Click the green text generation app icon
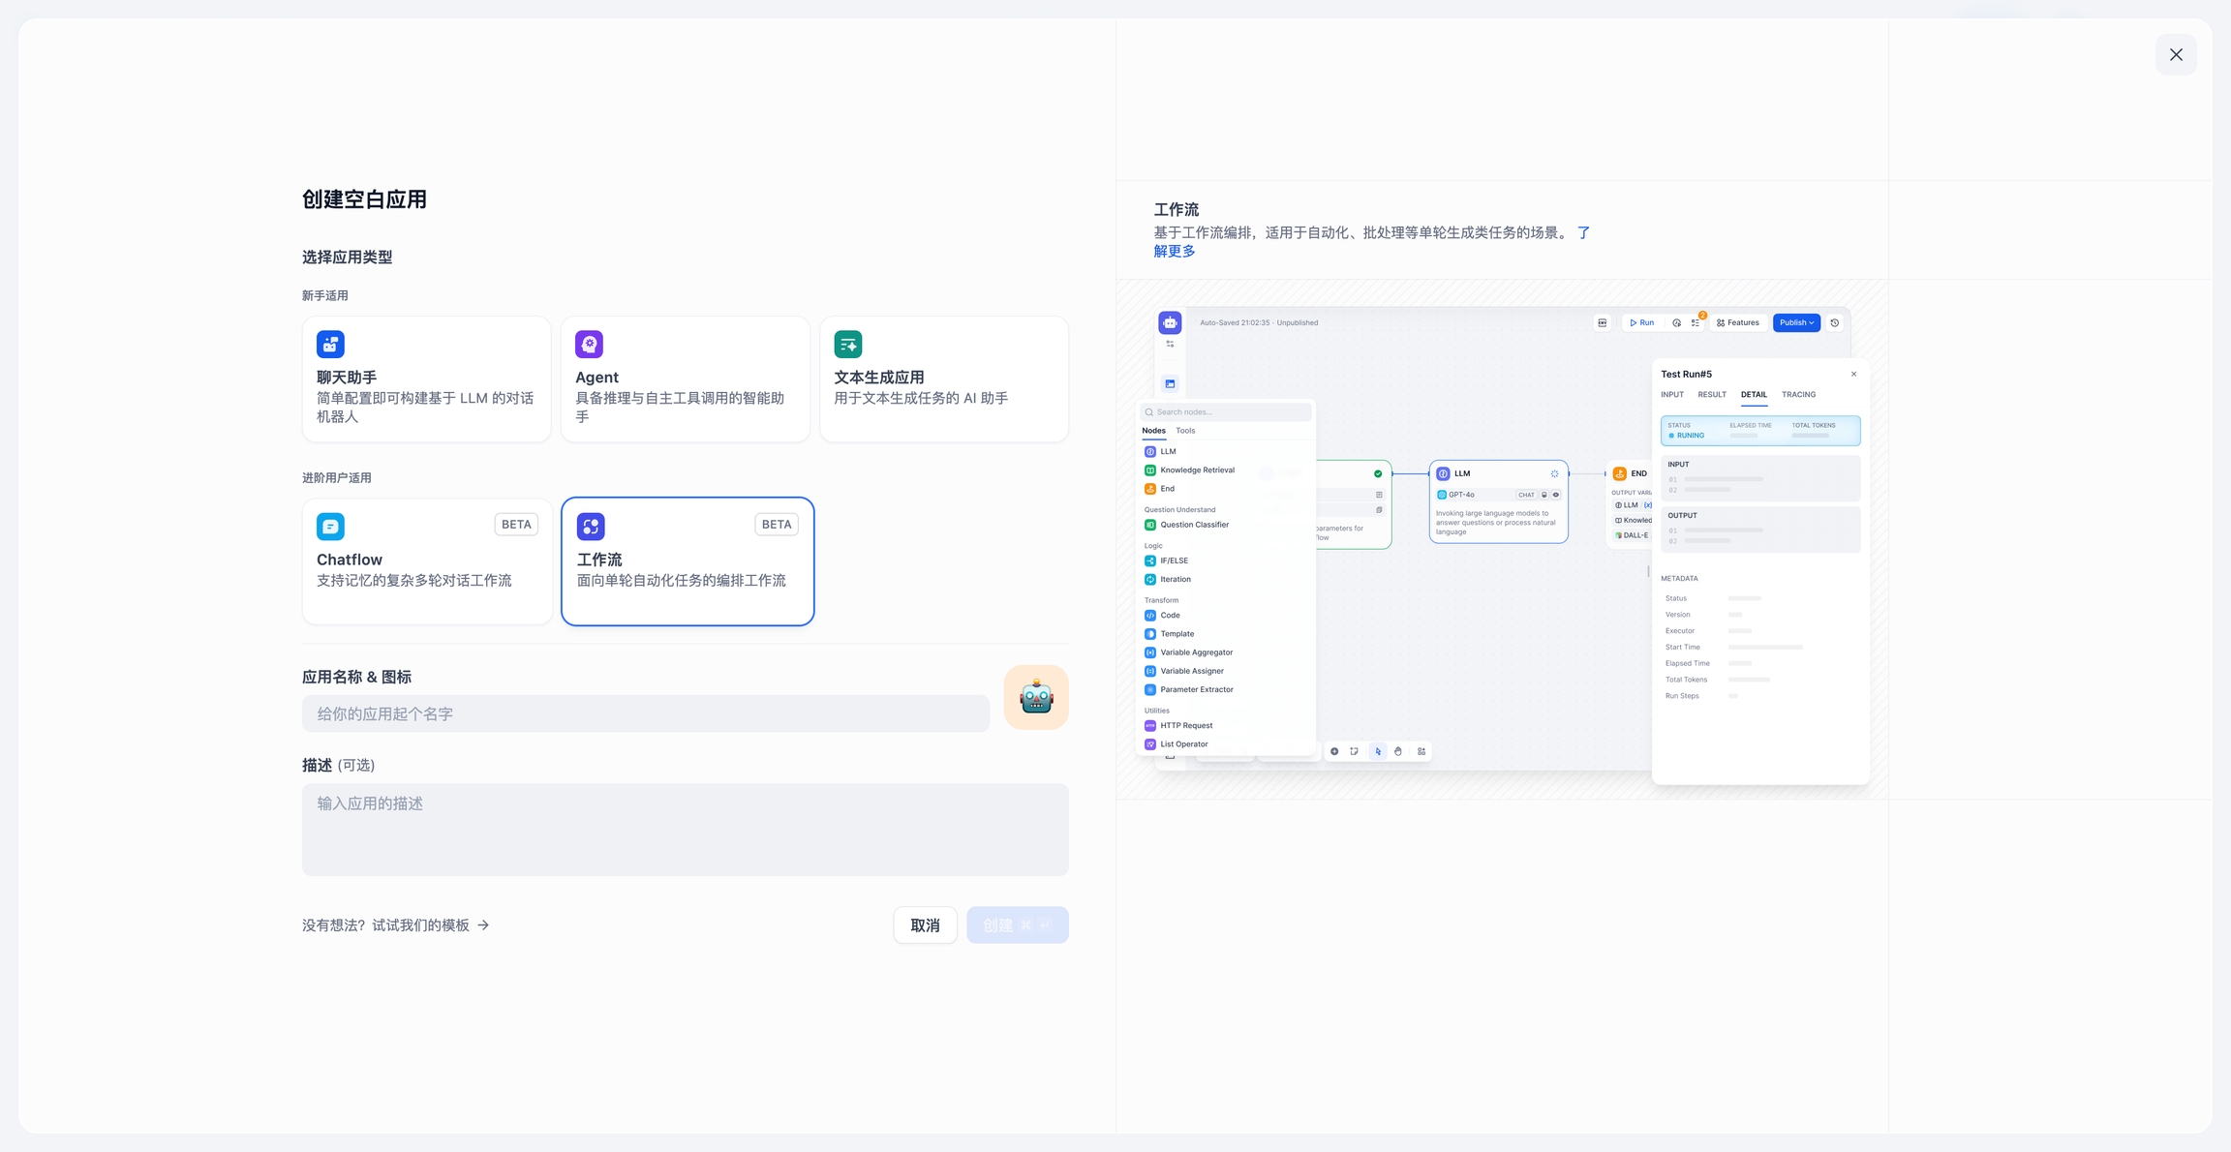 pos(847,344)
